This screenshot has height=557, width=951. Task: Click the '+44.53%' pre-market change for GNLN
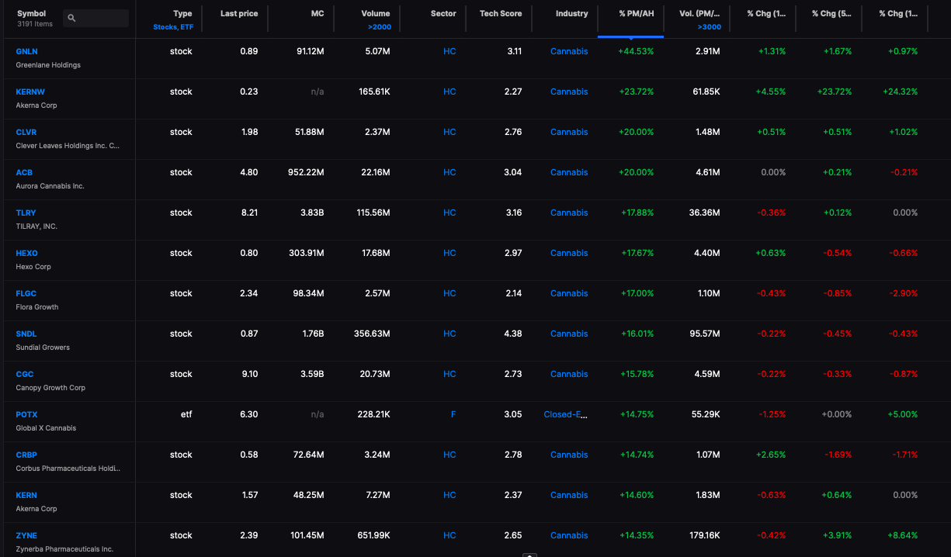pos(636,51)
